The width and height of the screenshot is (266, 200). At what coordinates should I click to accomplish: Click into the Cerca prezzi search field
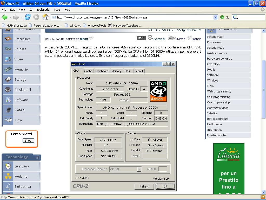click(x=14, y=140)
